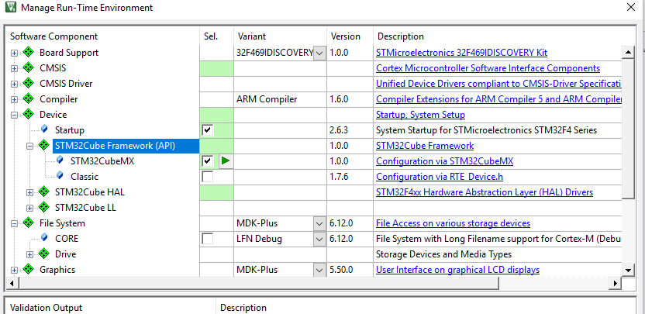Open the STM32F4xx Hardware Abstraction Layer link
Viewport: 645px width, 314px height.
485,192
